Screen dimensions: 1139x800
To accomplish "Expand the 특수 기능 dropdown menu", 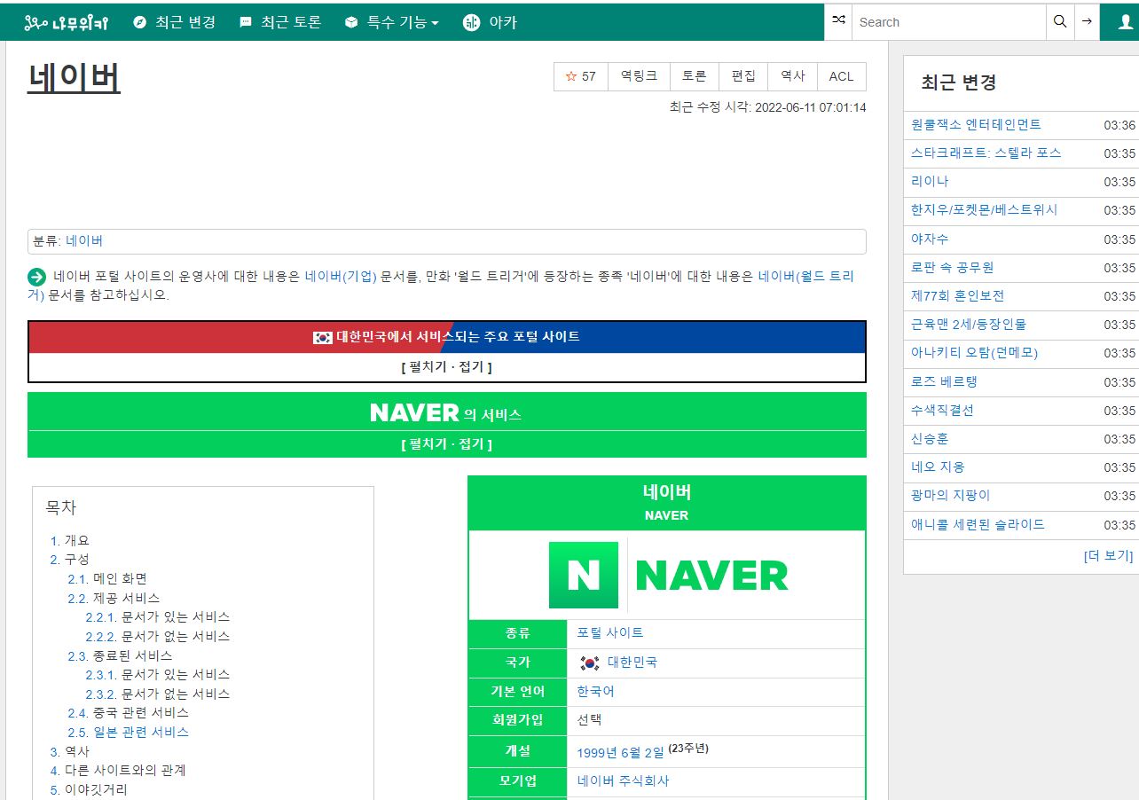I will tap(390, 22).
